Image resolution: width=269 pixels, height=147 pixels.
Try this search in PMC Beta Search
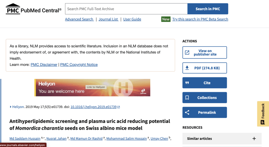pos(200,19)
